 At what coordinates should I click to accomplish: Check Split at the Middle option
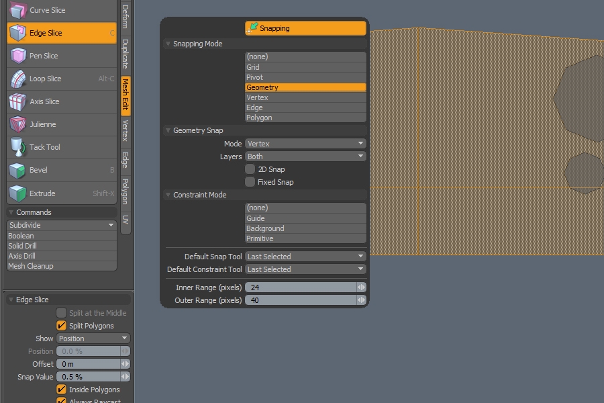(61, 312)
